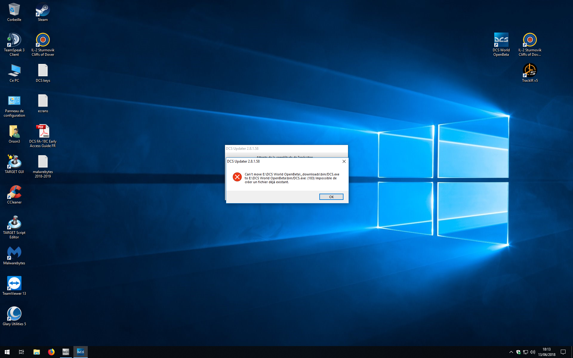Open network status tray icon

pyautogui.click(x=526, y=352)
